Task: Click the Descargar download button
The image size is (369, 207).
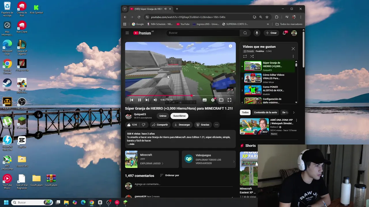Action: point(182,125)
